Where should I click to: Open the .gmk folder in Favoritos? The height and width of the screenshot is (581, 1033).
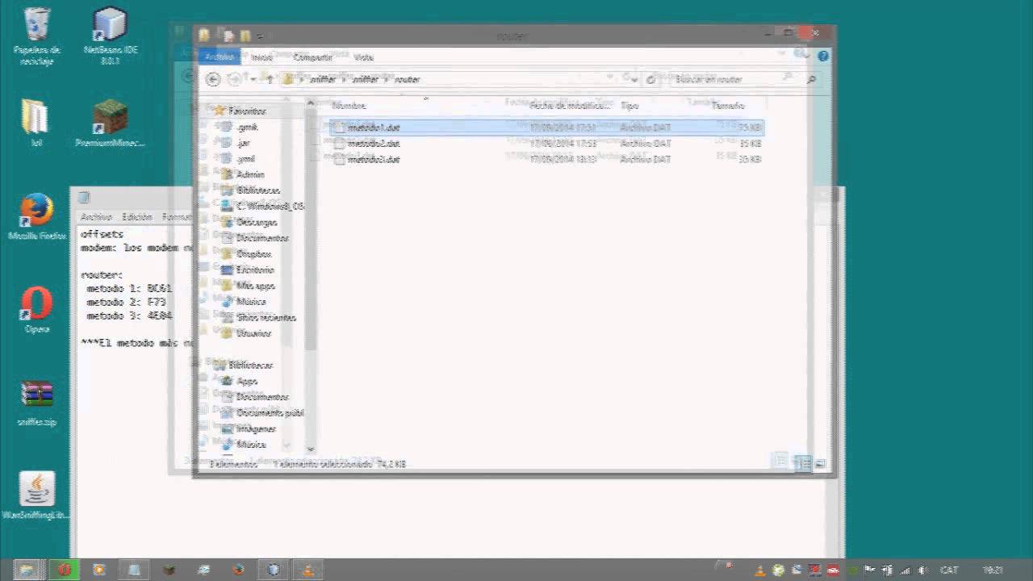coord(246,127)
